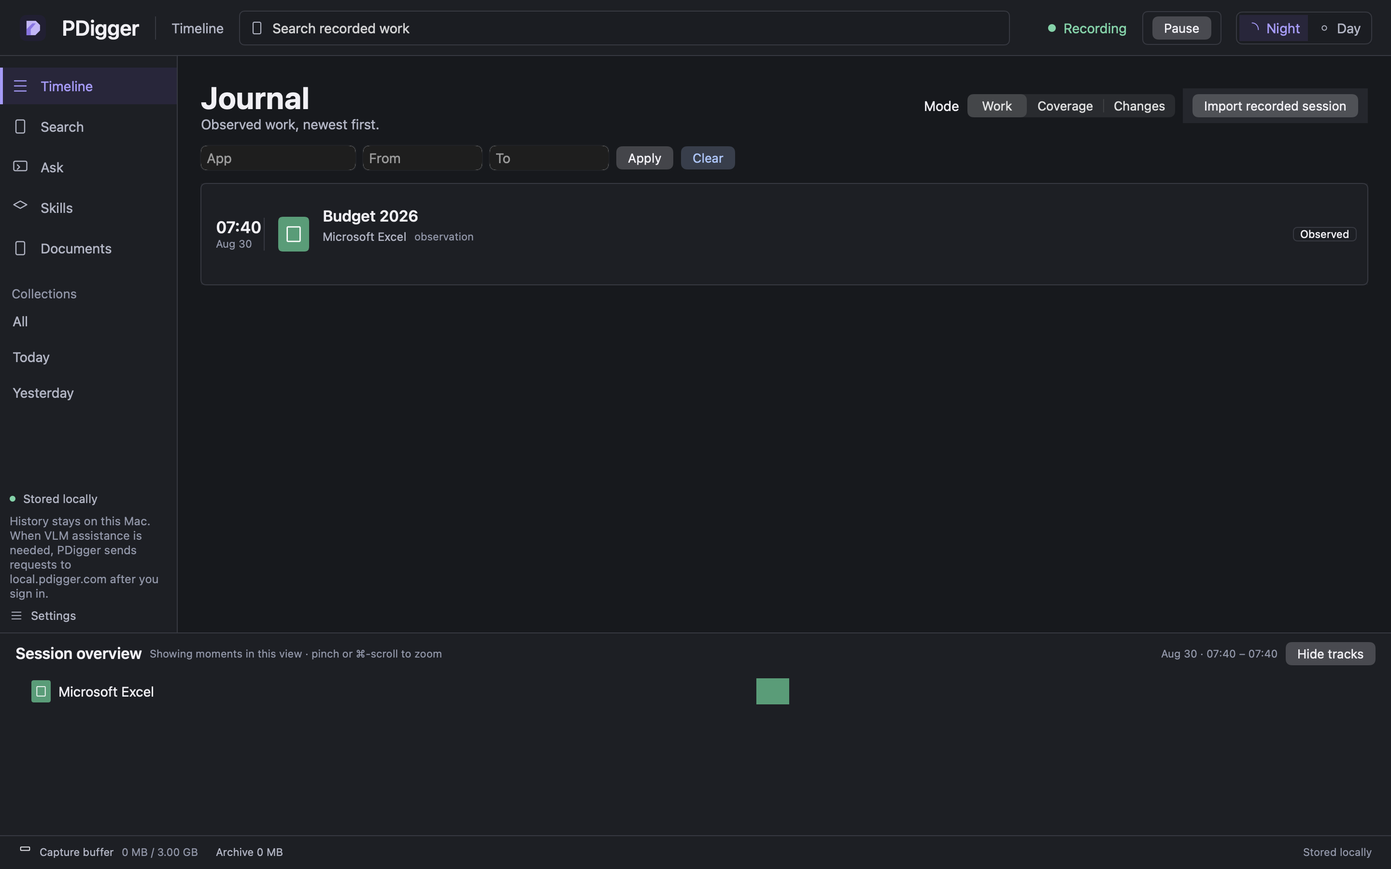Open Documents in the sidebar

pos(88,248)
